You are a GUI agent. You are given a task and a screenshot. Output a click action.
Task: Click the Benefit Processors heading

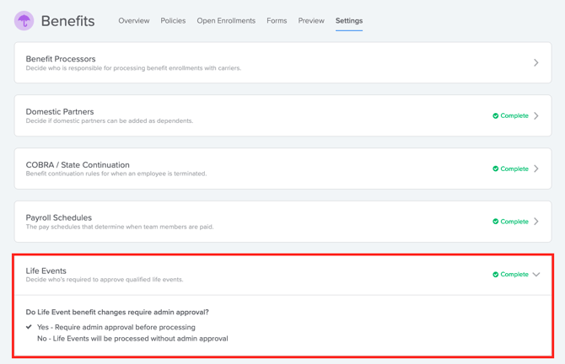click(61, 59)
